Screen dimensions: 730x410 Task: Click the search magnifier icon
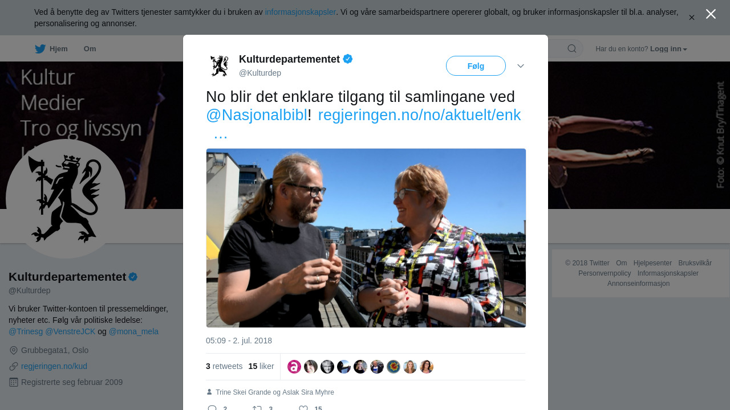[572, 49]
